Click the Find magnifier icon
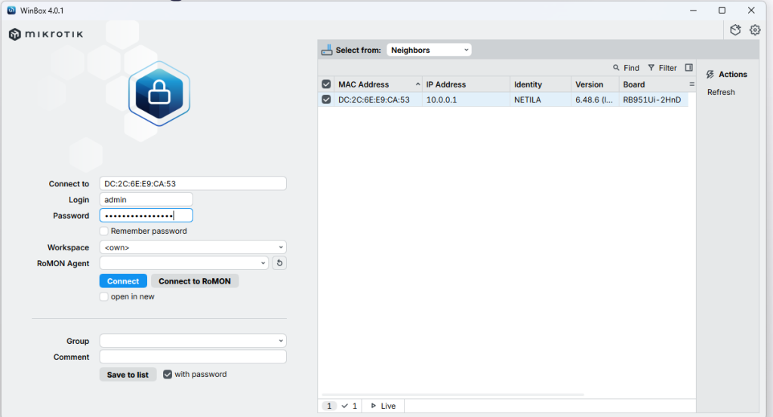The width and height of the screenshot is (773, 417). pyautogui.click(x=617, y=68)
